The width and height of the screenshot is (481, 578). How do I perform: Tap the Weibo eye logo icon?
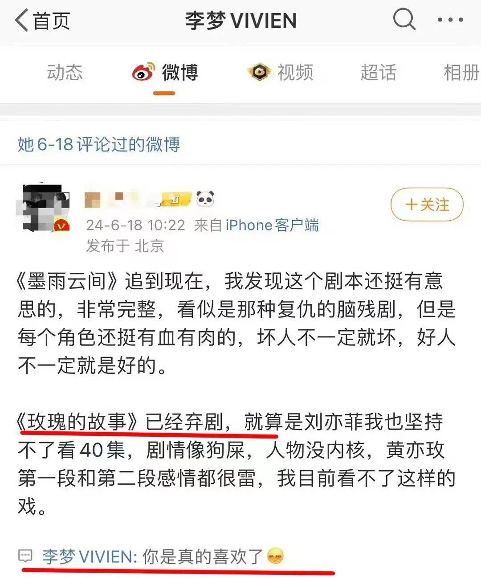144,72
